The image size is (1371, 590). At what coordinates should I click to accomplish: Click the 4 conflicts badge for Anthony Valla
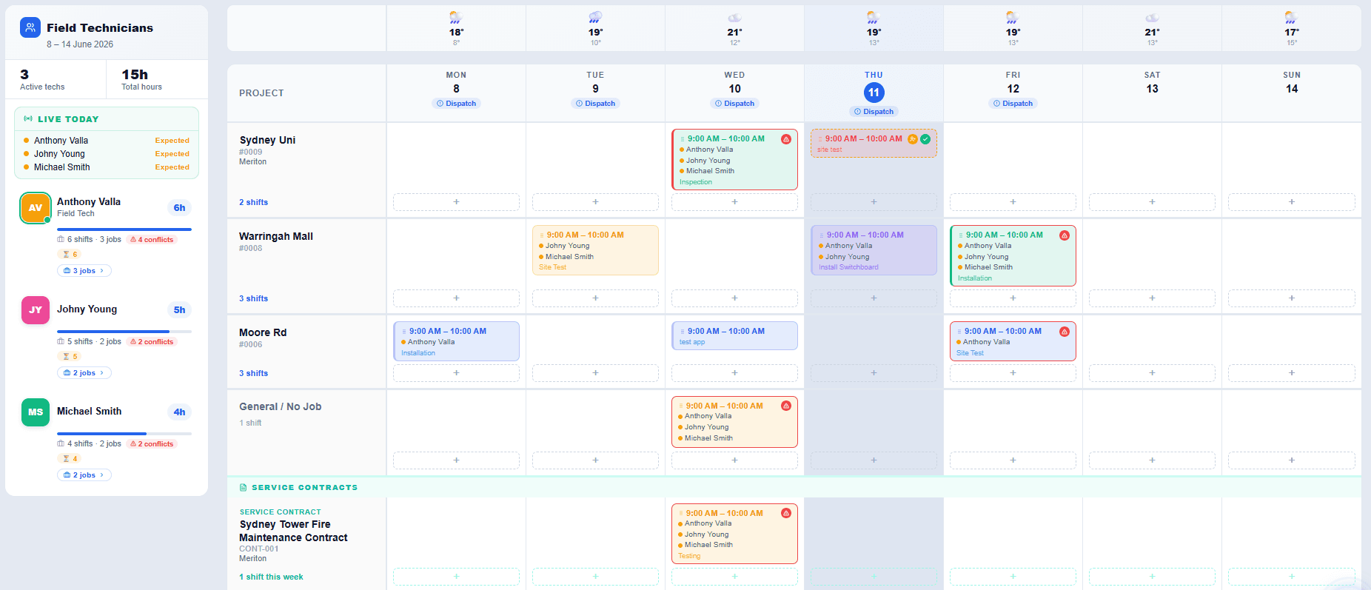pyautogui.click(x=152, y=240)
